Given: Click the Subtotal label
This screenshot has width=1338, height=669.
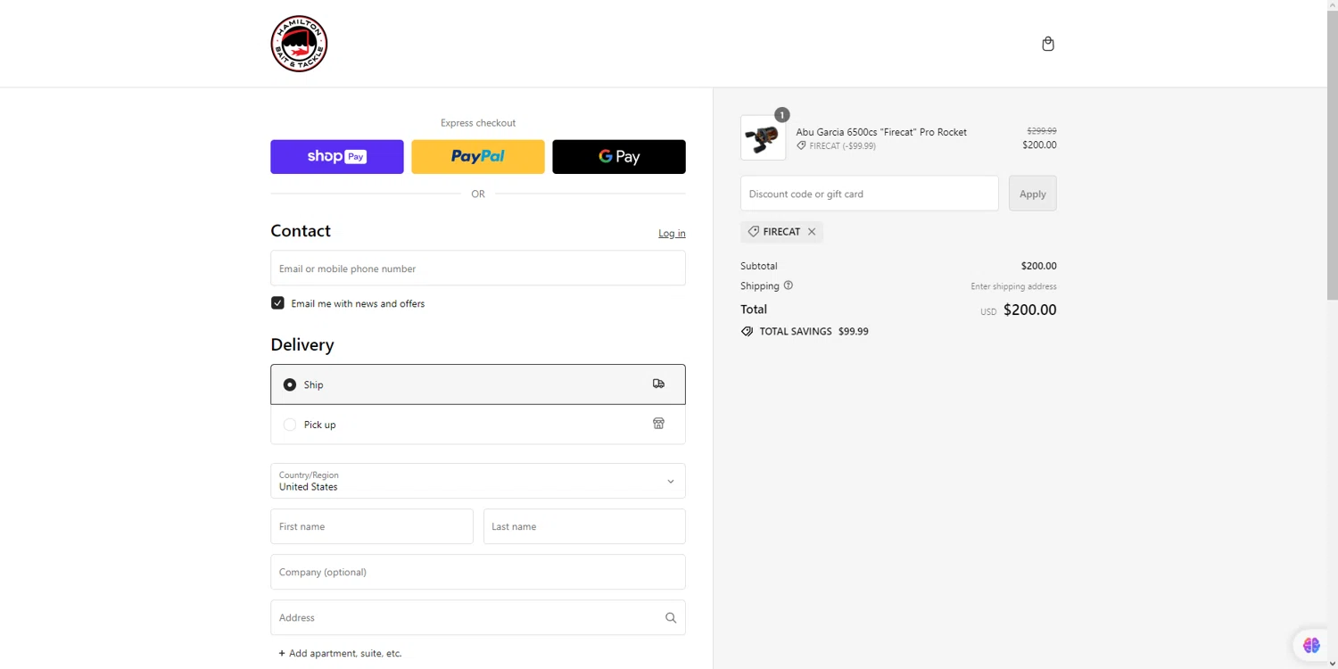Looking at the screenshot, I should [759, 266].
